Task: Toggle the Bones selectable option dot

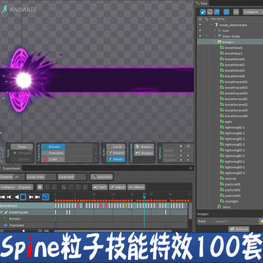Action: click(181, 151)
